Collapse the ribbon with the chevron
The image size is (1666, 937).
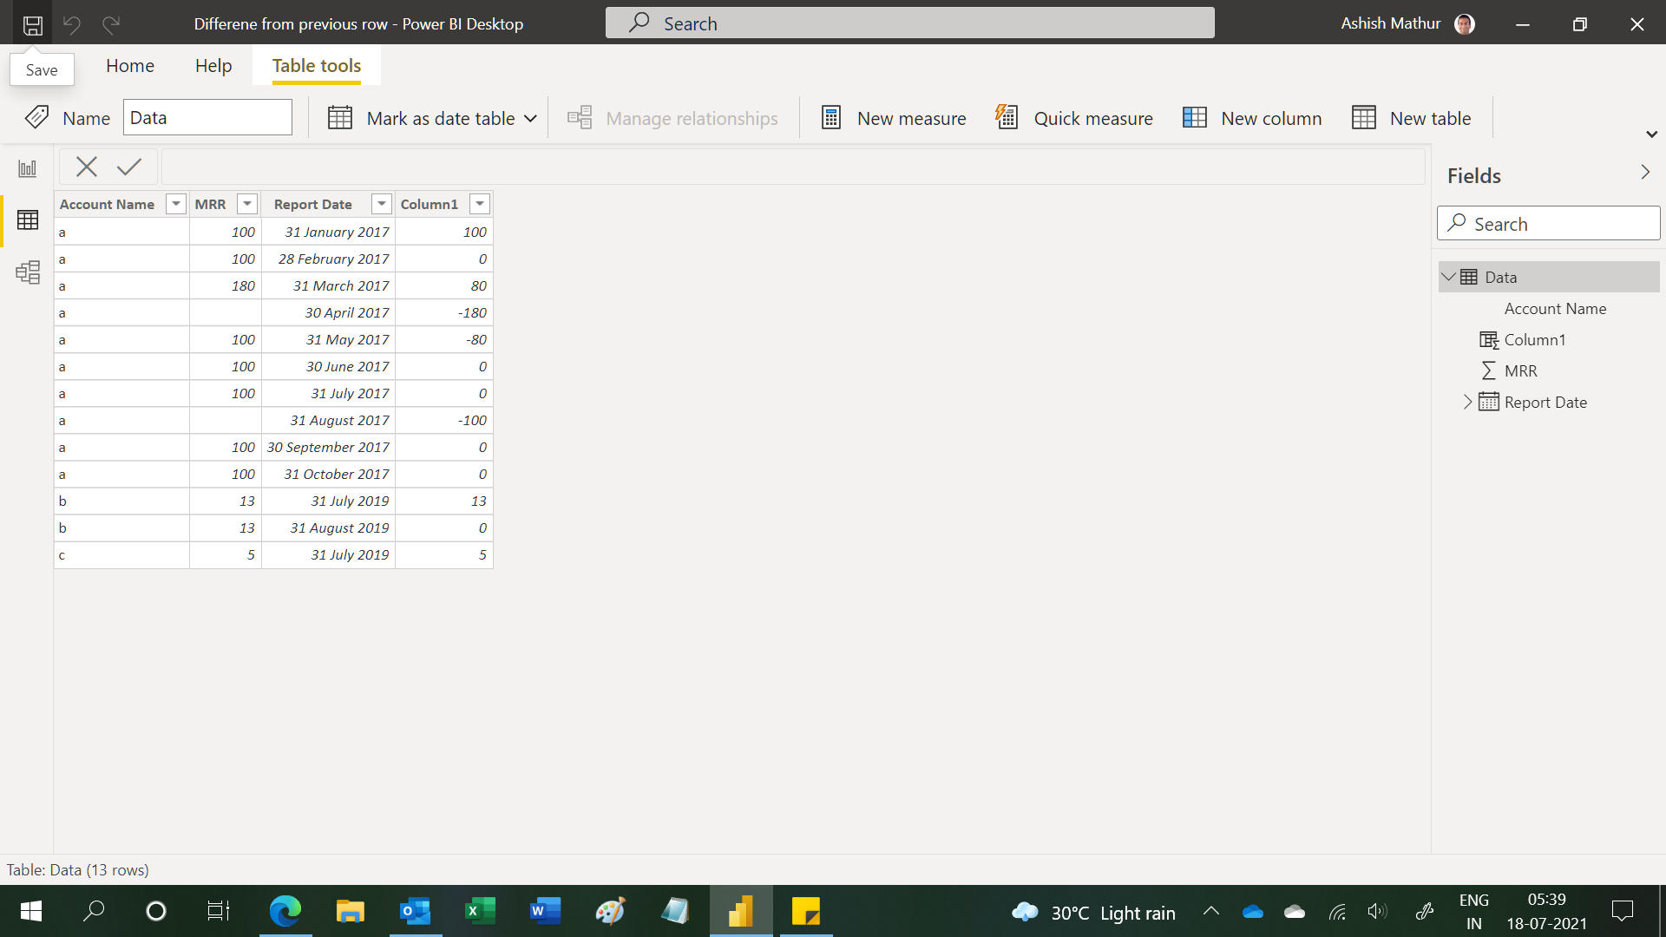[1652, 134]
